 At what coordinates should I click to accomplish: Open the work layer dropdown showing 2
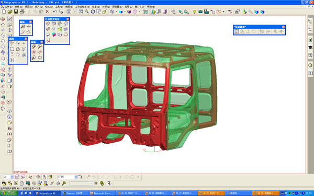(x=12, y=177)
